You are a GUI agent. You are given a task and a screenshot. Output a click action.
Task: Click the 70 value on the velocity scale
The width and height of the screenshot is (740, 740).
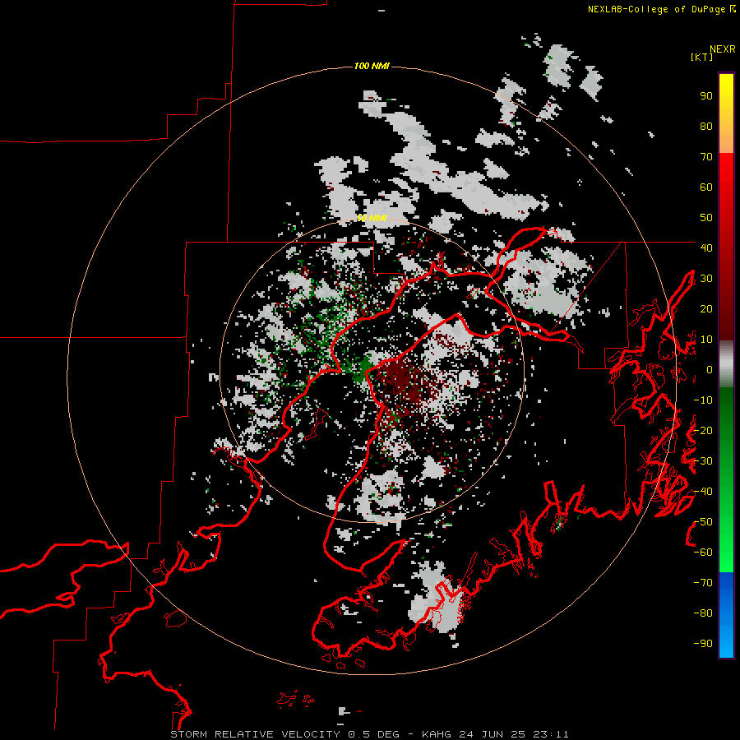706,157
